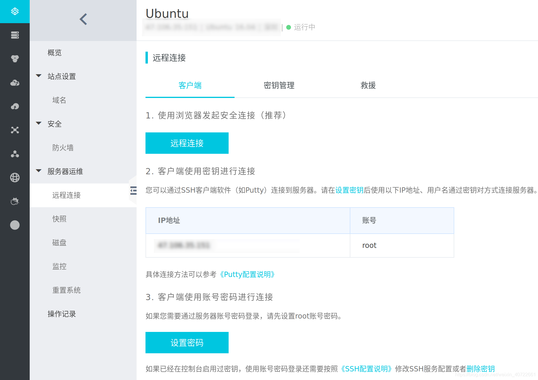Click the 删除密钥 link

[x=481, y=369]
